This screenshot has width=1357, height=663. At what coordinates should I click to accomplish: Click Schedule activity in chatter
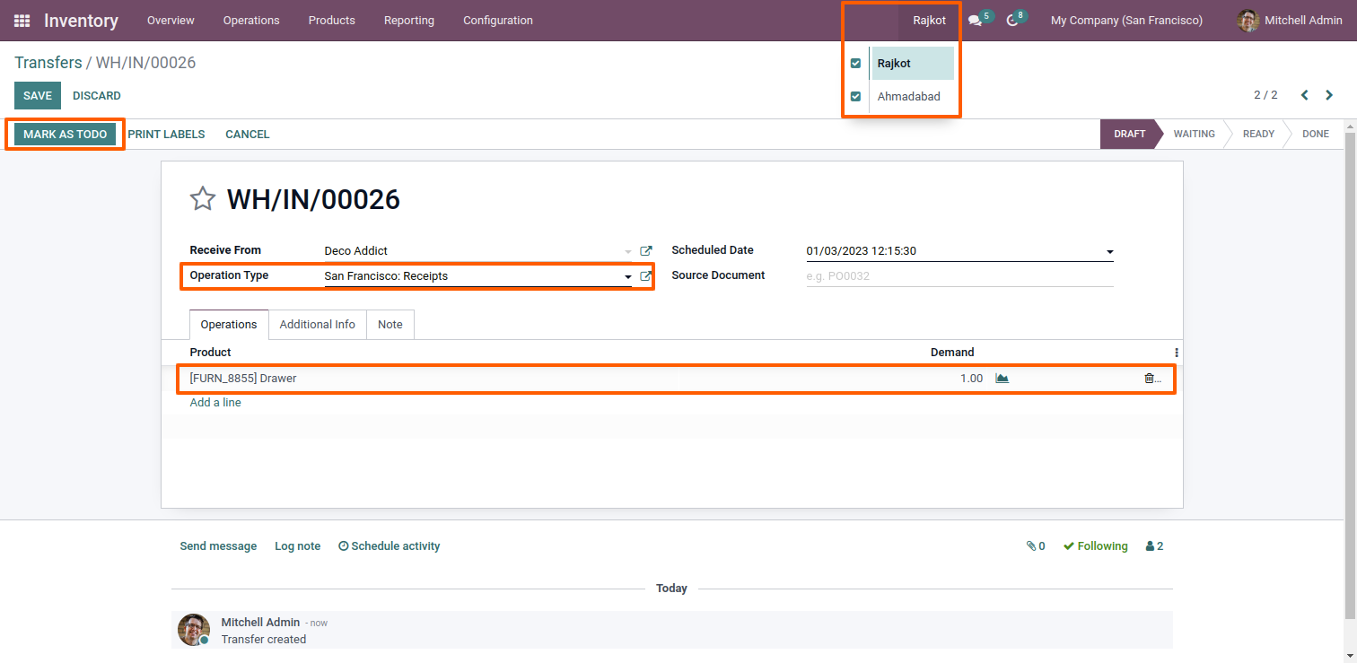390,546
